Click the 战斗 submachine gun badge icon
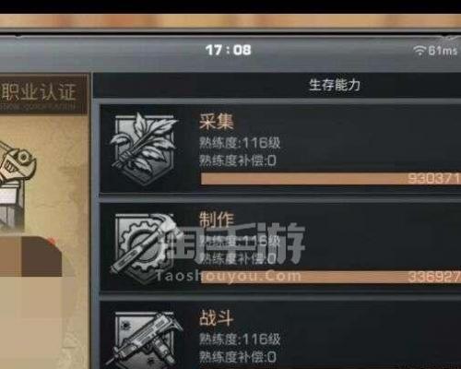Viewport: 461px width, 369px height. (146, 339)
